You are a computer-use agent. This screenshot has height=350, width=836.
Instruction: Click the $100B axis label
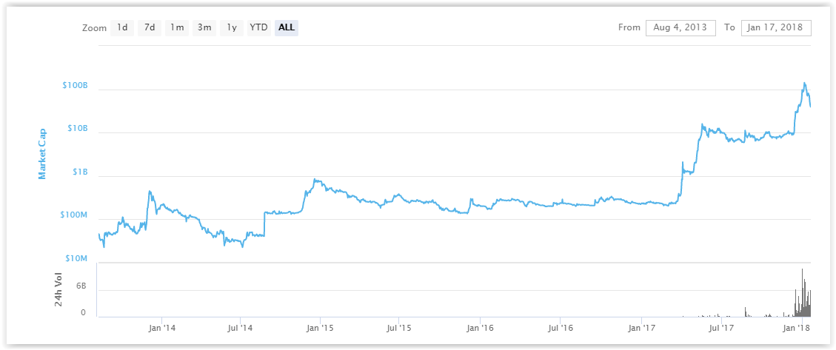(x=75, y=85)
